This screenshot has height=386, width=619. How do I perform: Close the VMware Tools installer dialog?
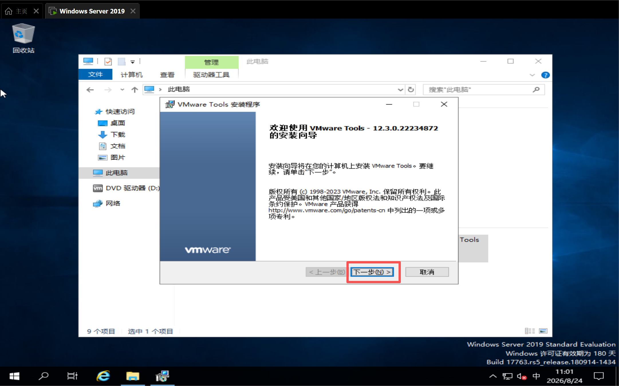pyautogui.click(x=444, y=104)
